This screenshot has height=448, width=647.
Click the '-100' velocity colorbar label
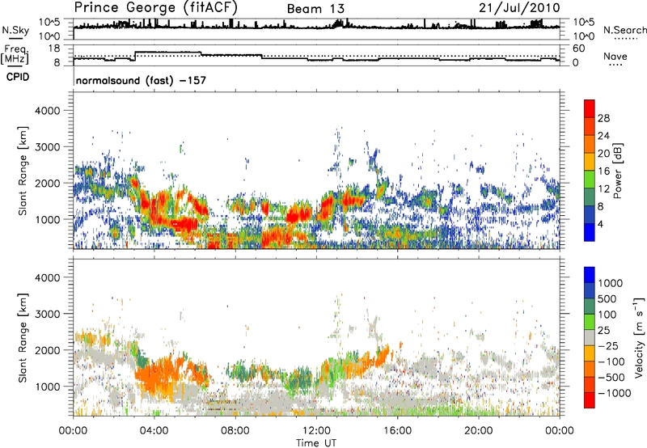pyautogui.click(x=611, y=361)
